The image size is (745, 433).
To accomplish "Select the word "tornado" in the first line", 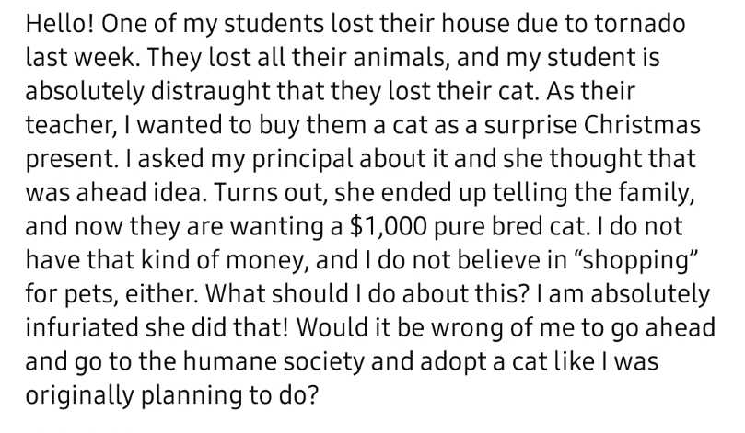I will [x=639, y=24].
